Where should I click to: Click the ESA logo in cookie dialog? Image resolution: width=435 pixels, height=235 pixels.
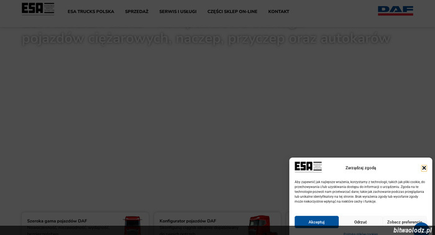pyautogui.click(x=308, y=167)
